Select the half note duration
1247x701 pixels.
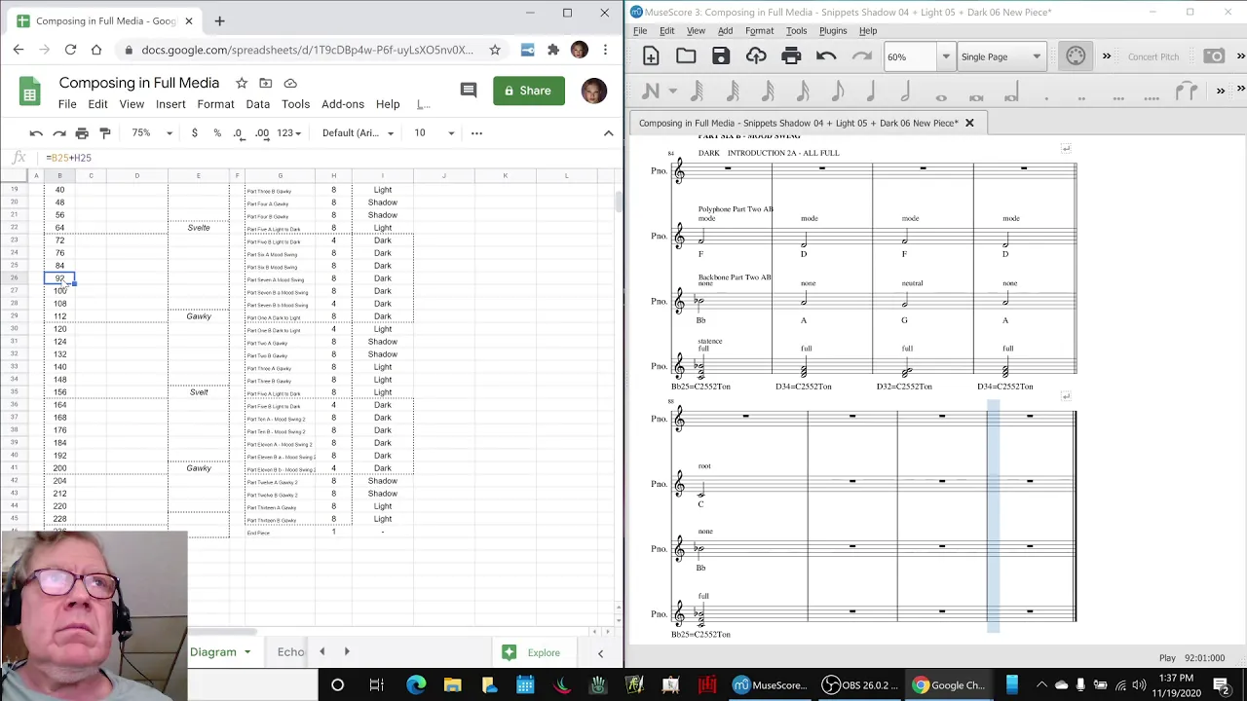[906, 92]
